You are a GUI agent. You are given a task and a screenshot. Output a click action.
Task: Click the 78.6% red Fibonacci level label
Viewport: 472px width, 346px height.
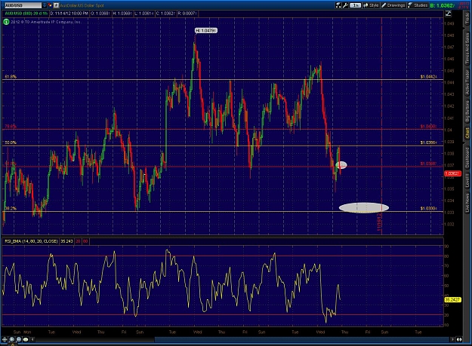coord(11,127)
